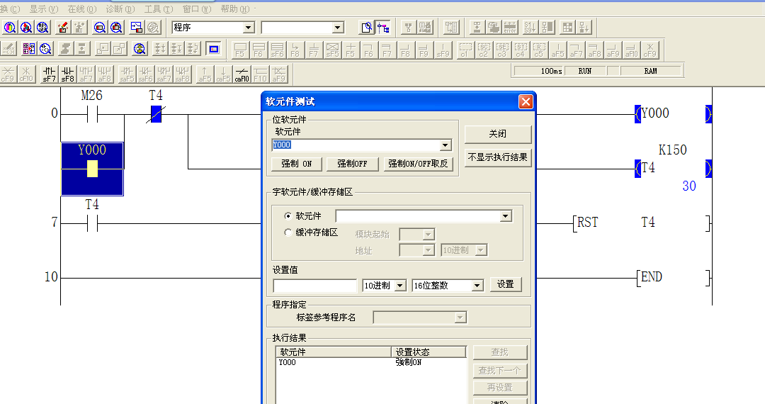This screenshot has width=765, height=404.
Task: Open the 10进制 number base dropdown
Action: pos(399,286)
